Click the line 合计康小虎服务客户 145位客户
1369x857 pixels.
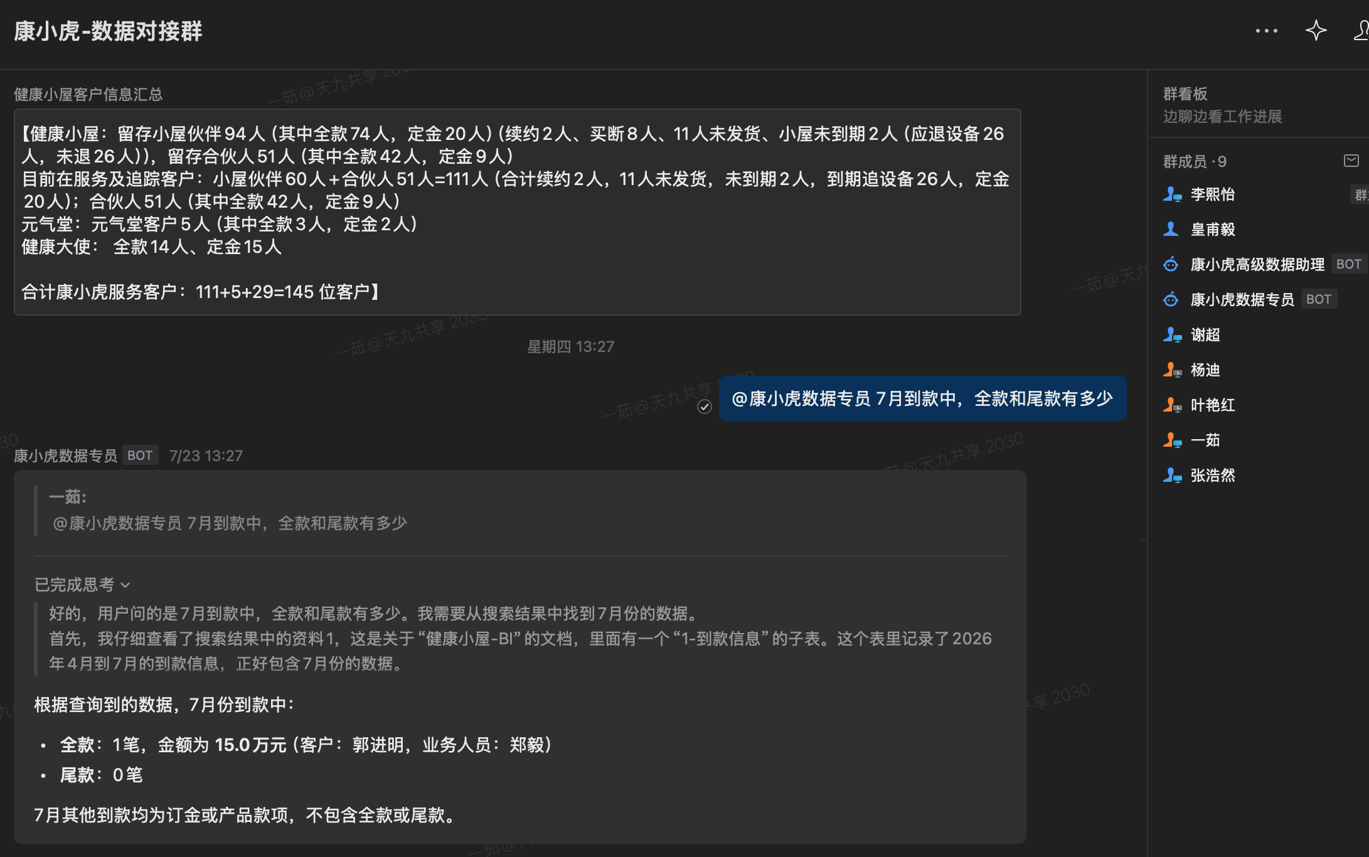click(x=201, y=292)
